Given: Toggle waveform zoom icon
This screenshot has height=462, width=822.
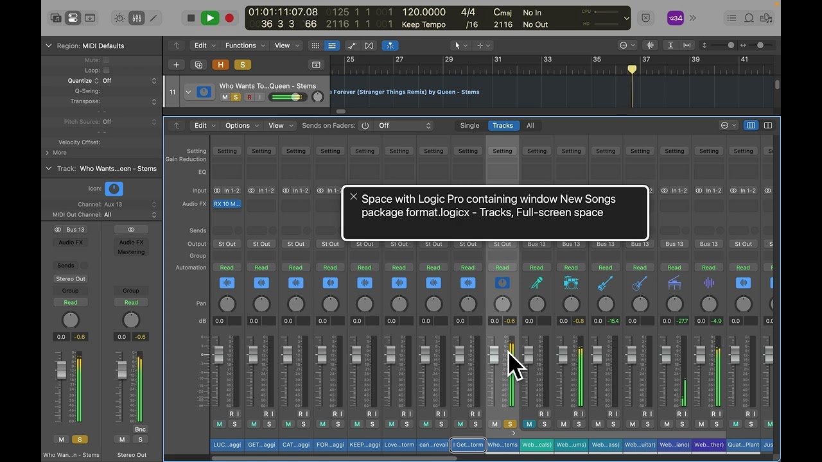Looking at the screenshot, I should tap(650, 46).
